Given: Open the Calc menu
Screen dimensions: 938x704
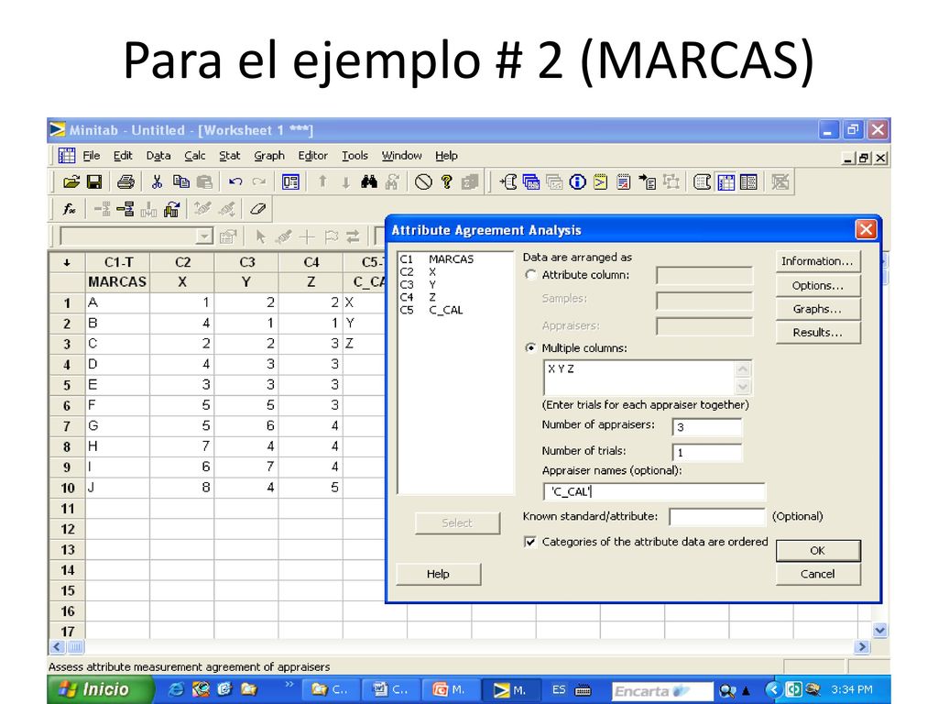Looking at the screenshot, I should [195, 156].
